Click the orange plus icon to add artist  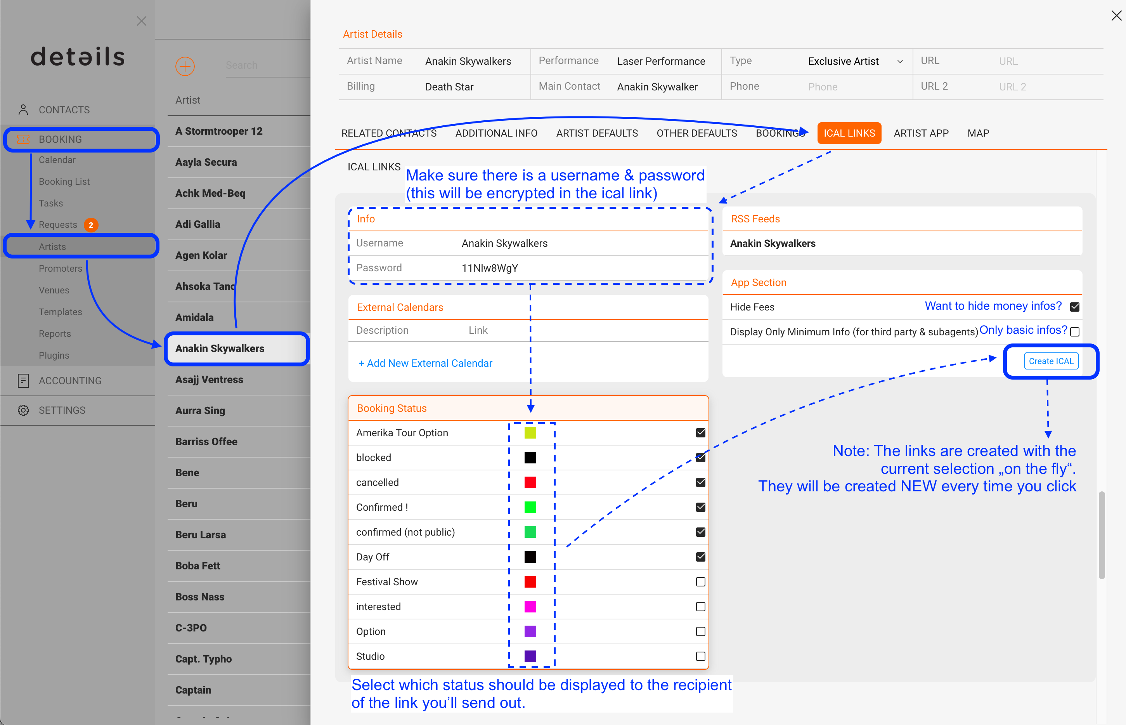point(185,66)
